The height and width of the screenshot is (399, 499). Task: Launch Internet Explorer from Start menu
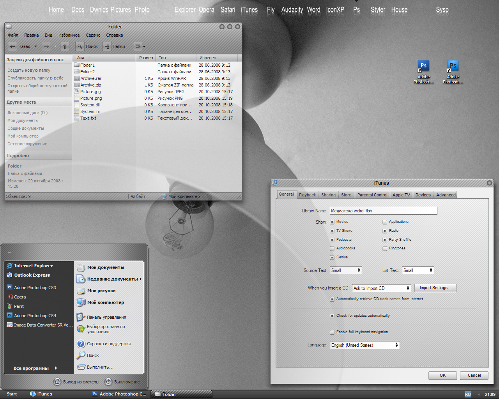click(x=30, y=266)
